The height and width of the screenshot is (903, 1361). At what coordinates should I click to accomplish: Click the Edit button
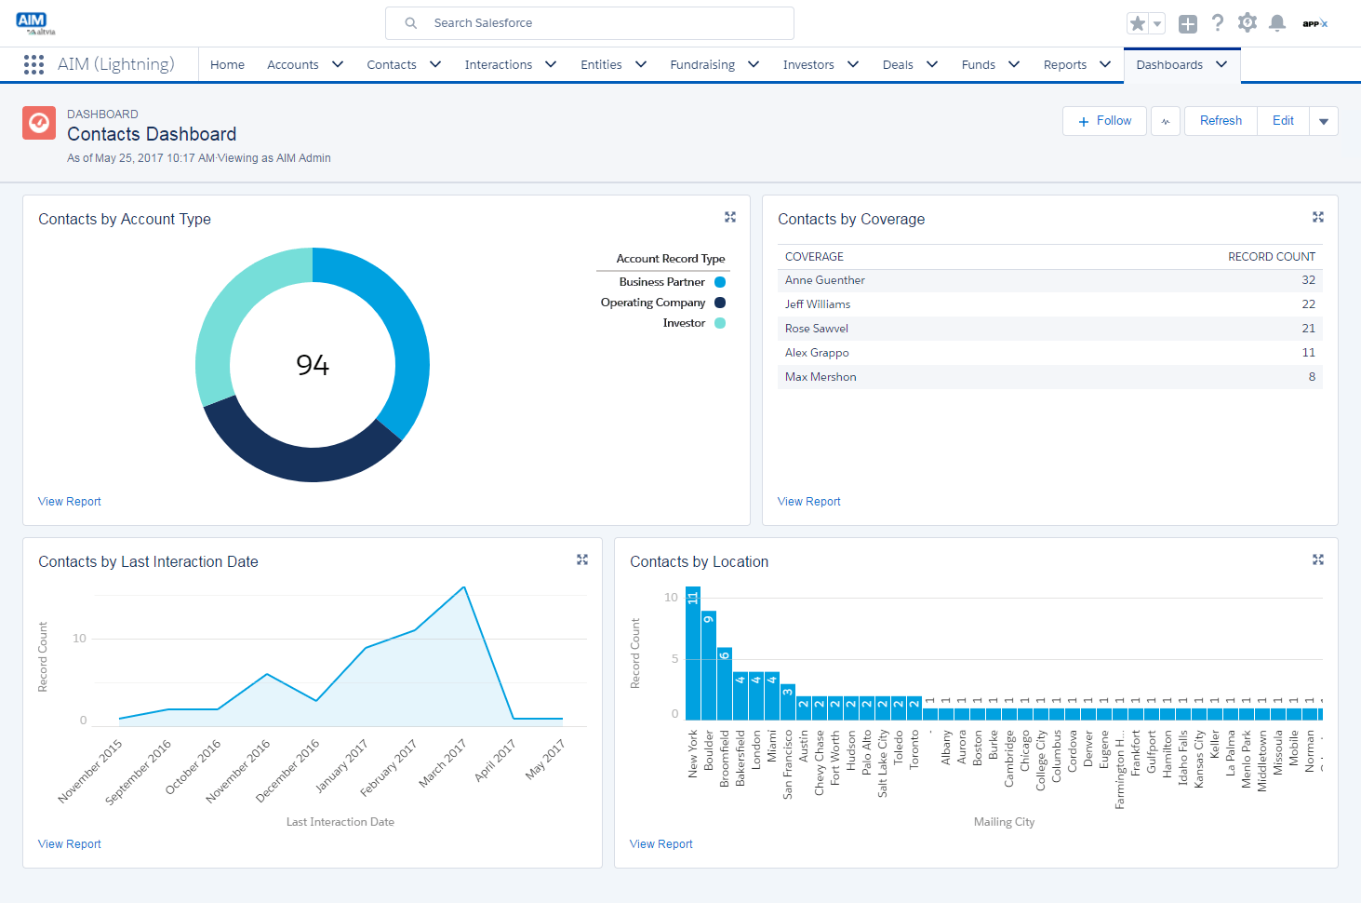[1283, 121]
